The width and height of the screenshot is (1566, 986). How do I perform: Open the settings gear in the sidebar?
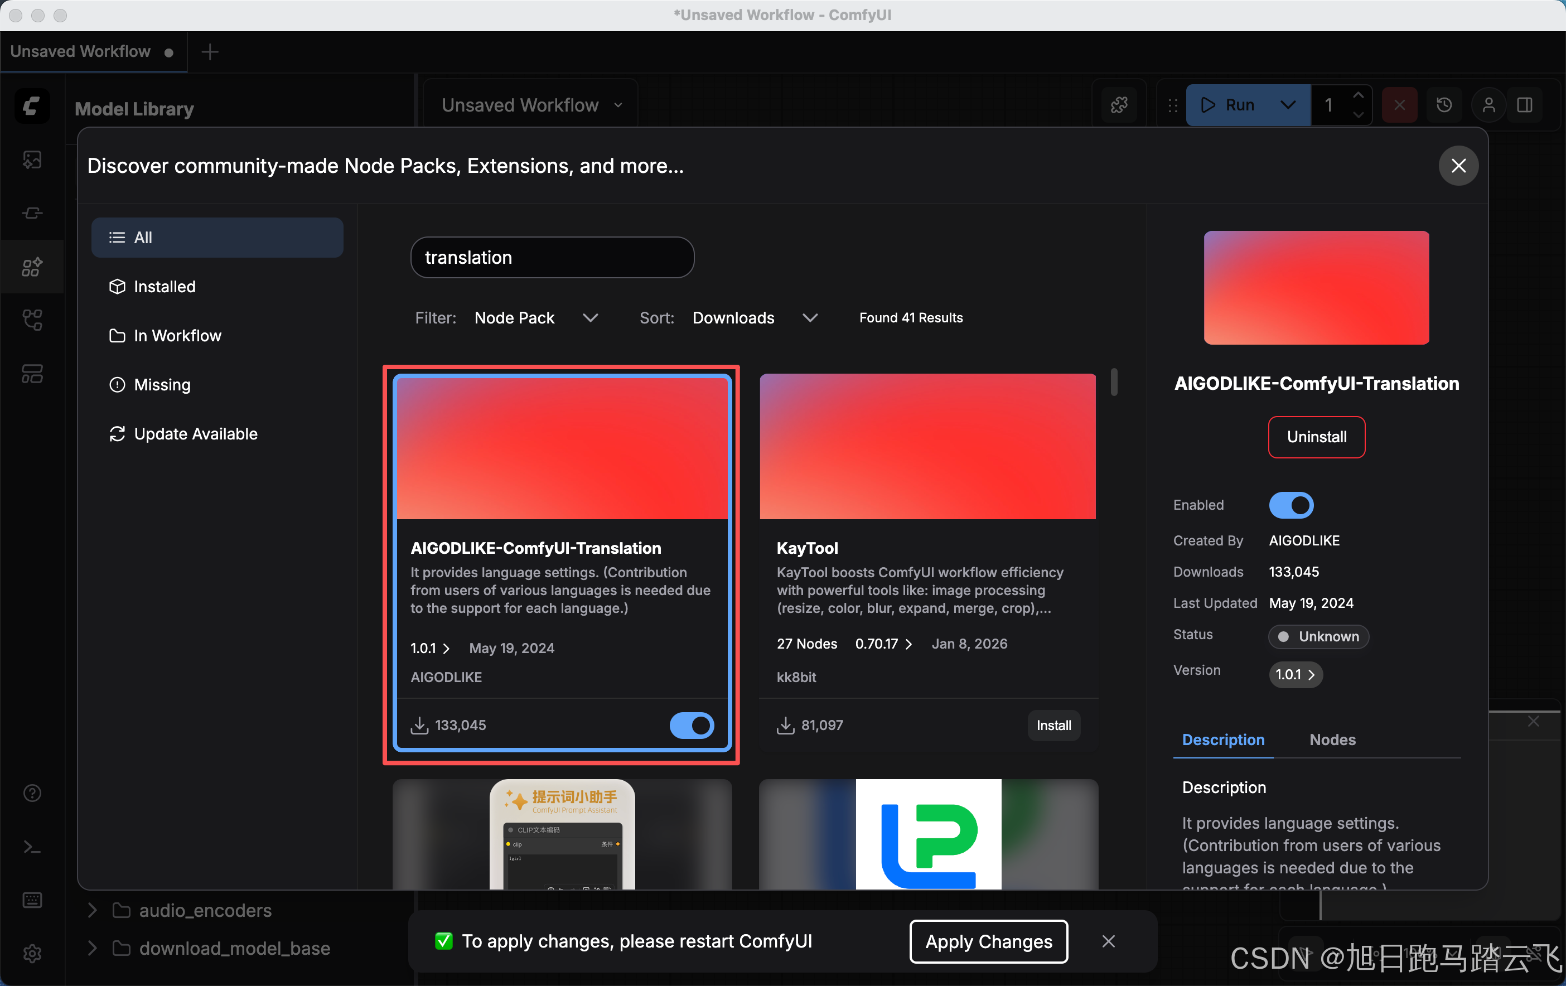coord(32,954)
